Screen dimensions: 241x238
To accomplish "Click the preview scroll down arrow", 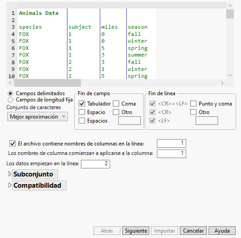I will (x=230, y=75).
